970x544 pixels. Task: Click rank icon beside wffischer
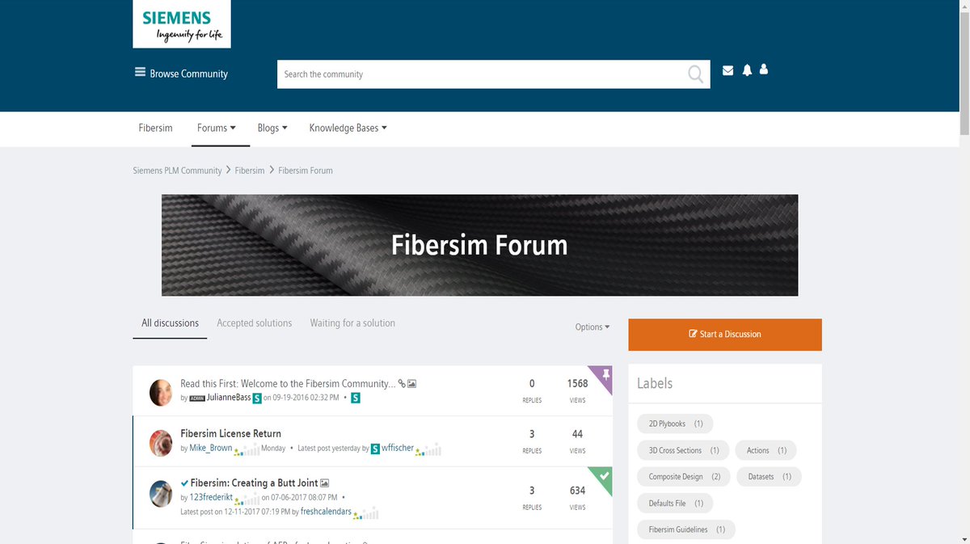point(428,449)
